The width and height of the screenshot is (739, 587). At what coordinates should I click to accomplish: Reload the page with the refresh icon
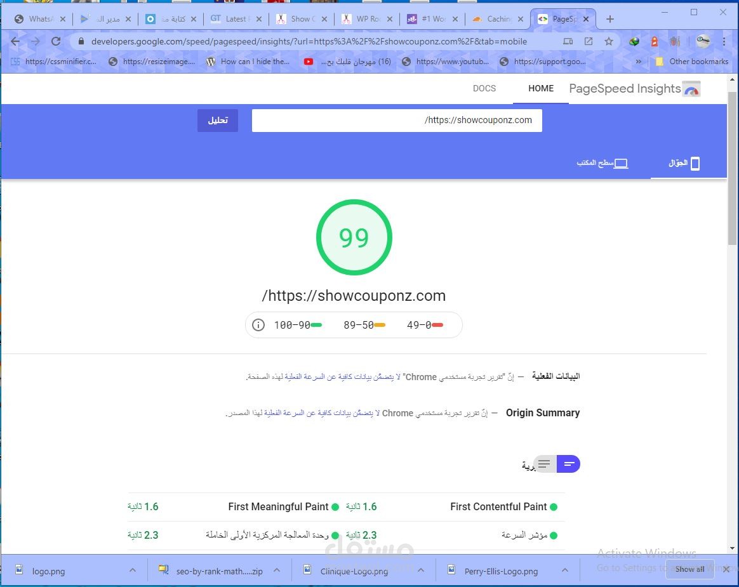tap(56, 41)
